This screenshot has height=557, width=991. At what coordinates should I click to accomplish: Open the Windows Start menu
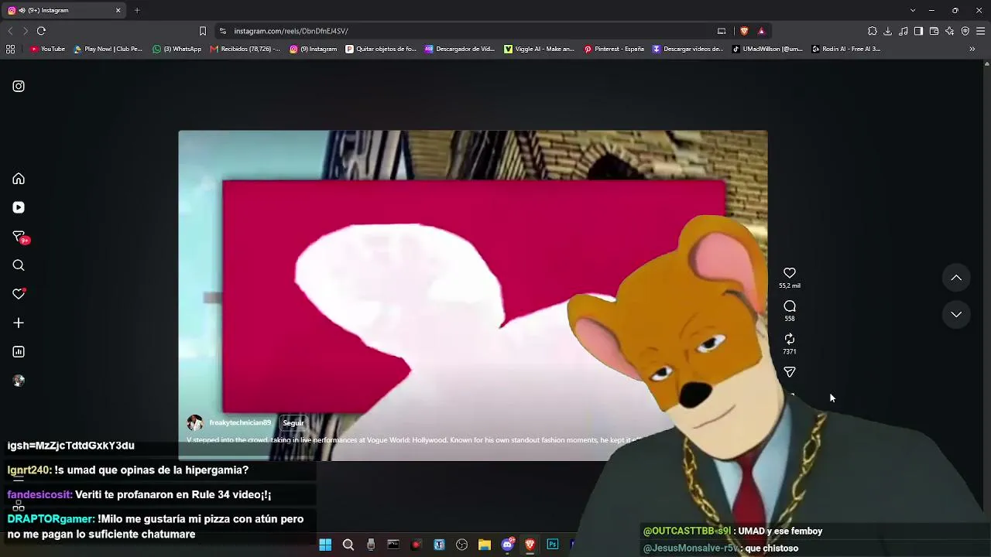coord(325,545)
